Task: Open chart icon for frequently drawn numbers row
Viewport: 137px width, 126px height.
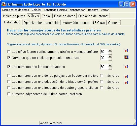Action: pyautogui.click(x=126, y=51)
